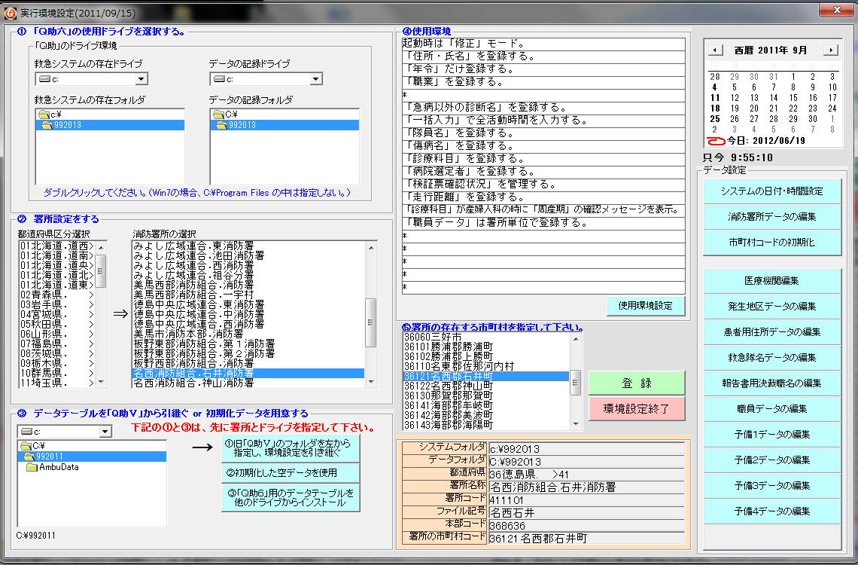Click the 登録 (register) button
The image size is (858, 565).
(x=637, y=383)
